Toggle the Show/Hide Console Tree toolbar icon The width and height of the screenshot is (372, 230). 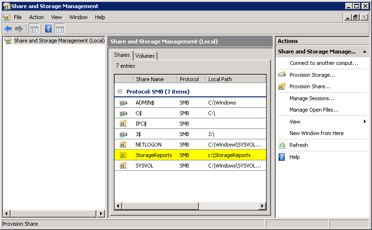coord(34,29)
